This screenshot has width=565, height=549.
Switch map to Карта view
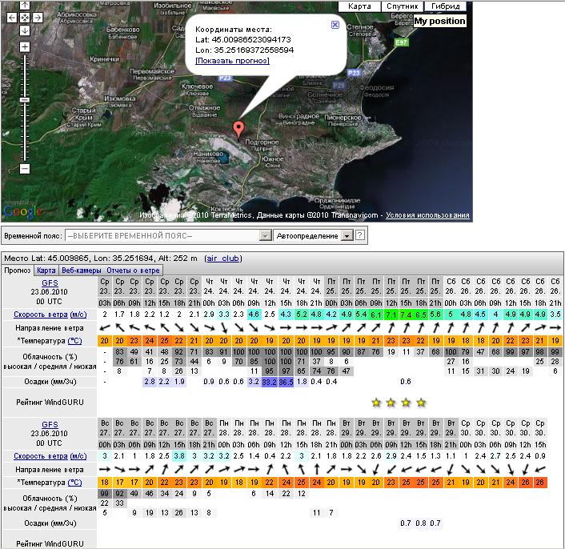point(359,6)
